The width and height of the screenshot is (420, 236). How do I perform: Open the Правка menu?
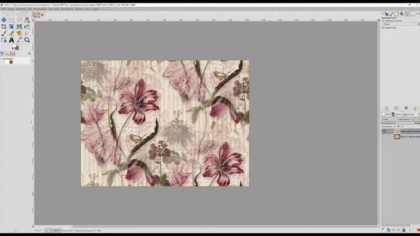(x=11, y=9)
